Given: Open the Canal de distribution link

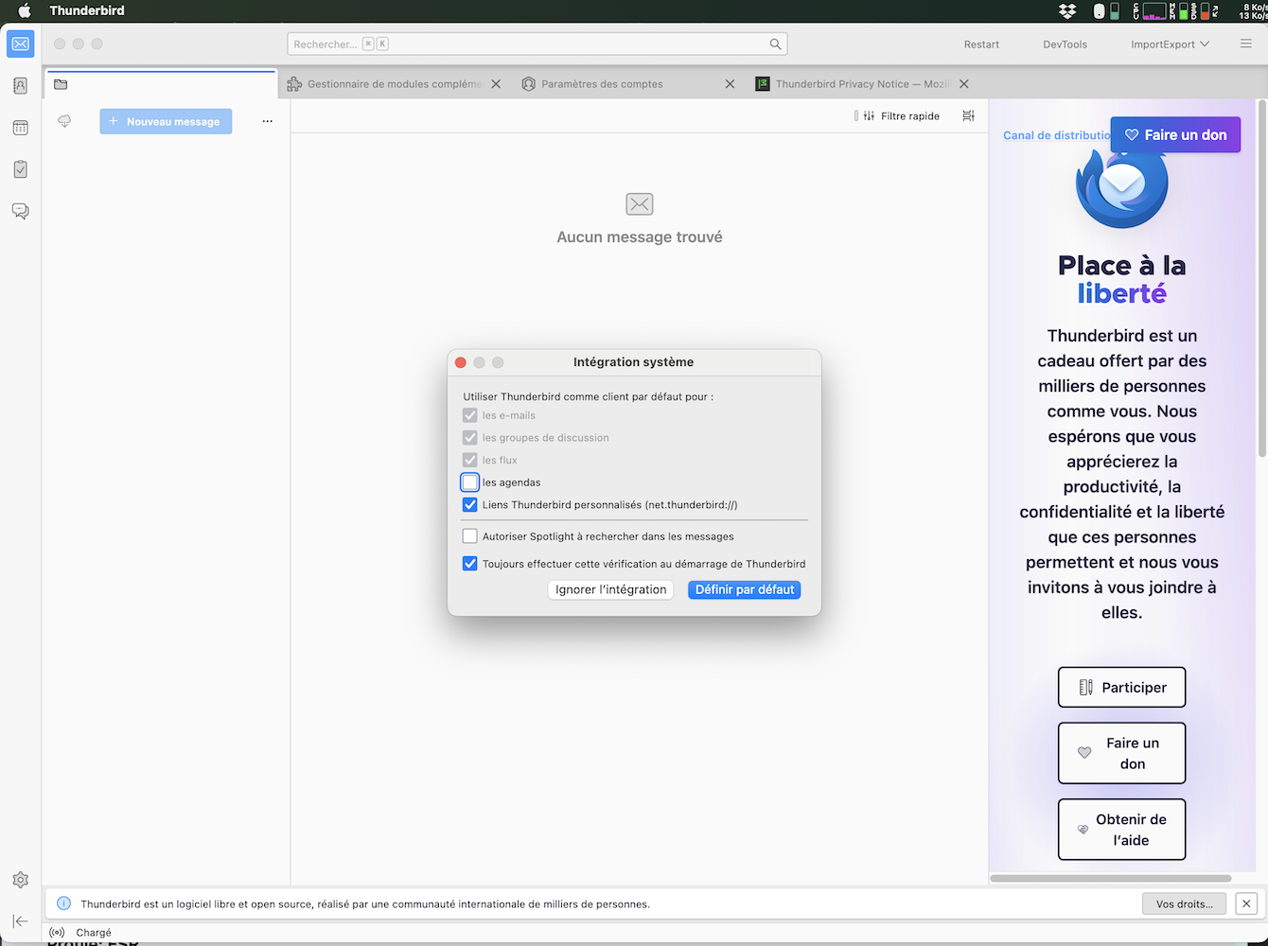Looking at the screenshot, I should pyautogui.click(x=1056, y=135).
